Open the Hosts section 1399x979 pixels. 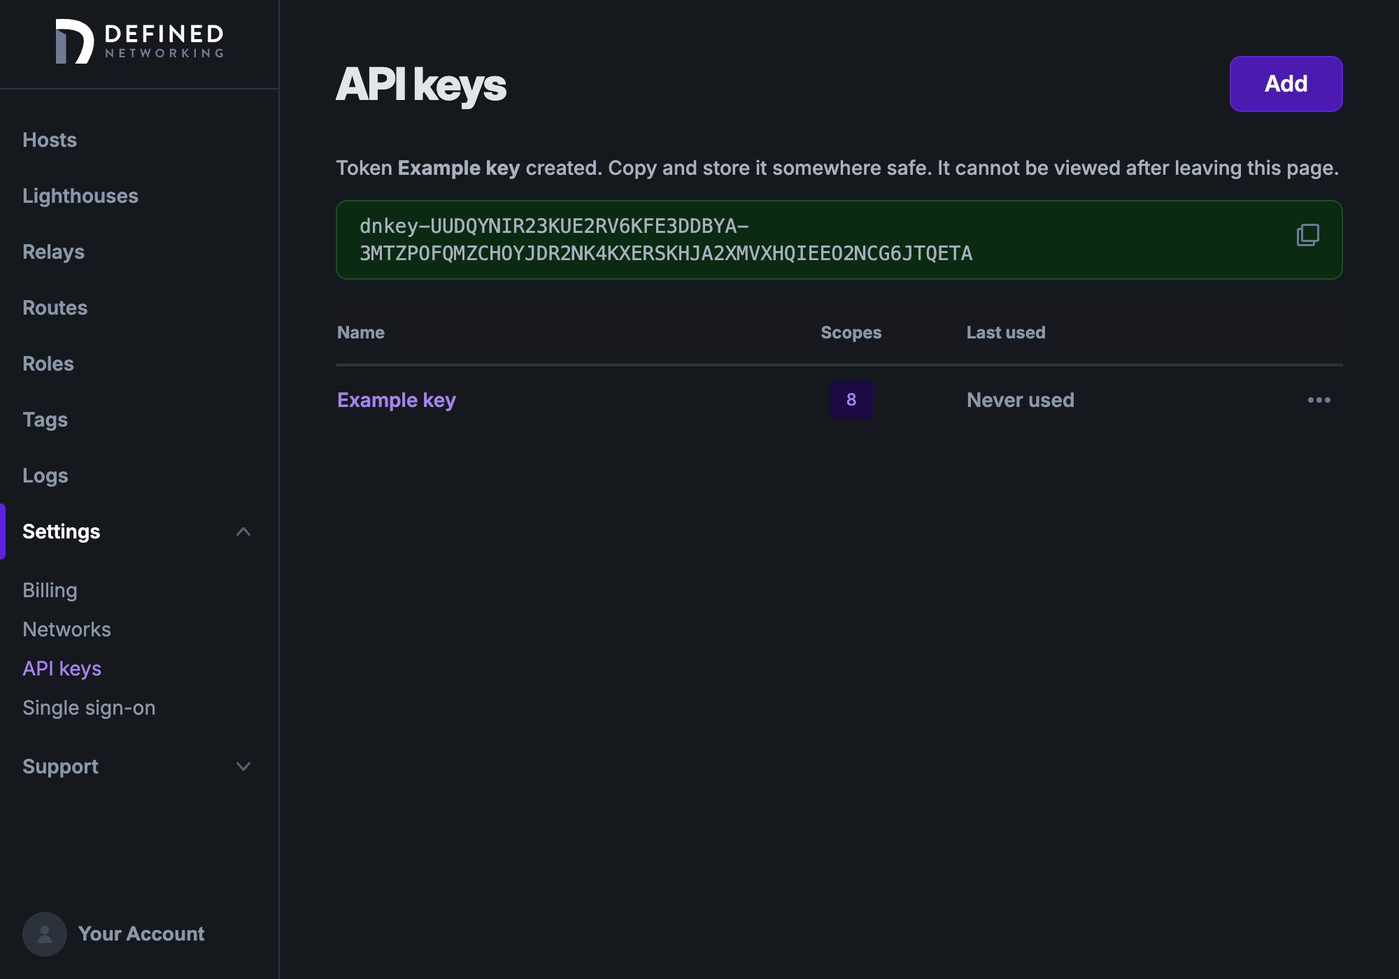pos(49,140)
